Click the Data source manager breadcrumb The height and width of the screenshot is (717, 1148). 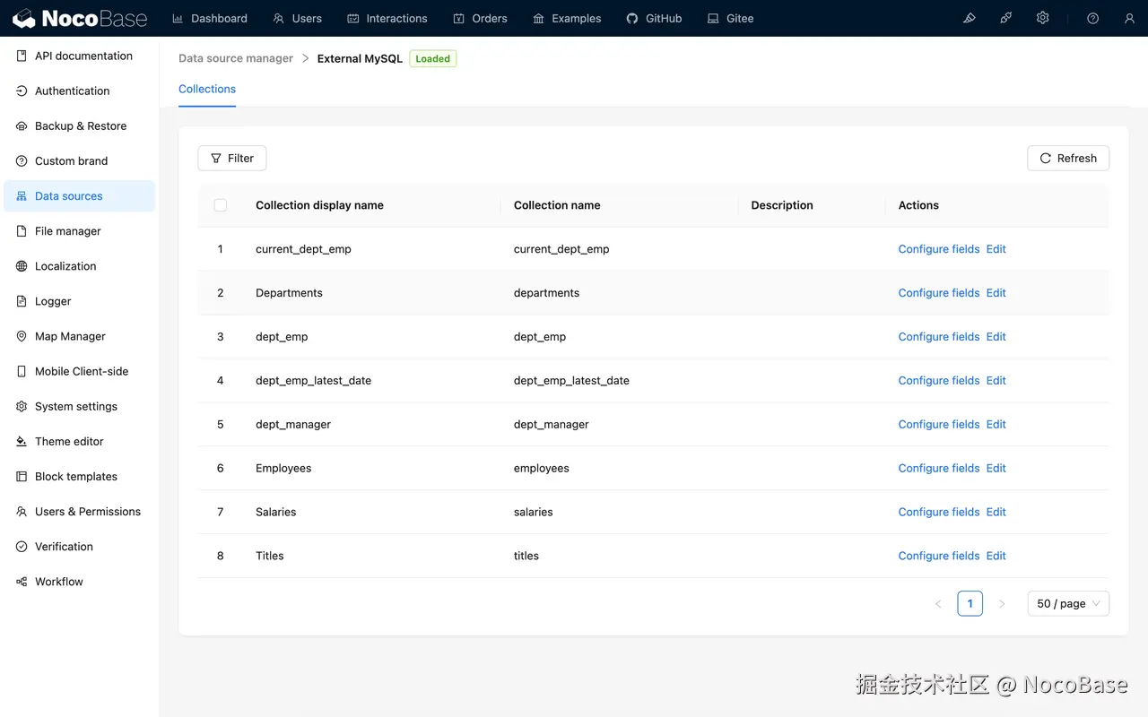[235, 57]
